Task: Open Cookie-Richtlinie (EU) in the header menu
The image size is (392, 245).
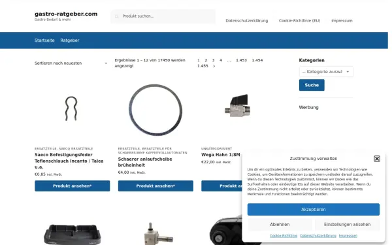Action: (x=299, y=21)
